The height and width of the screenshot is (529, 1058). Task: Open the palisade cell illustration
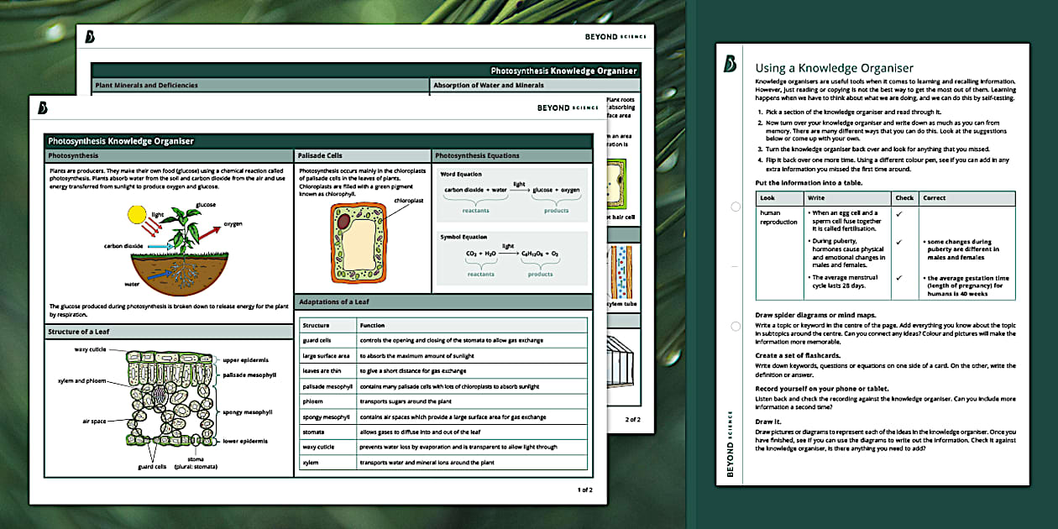(x=359, y=243)
